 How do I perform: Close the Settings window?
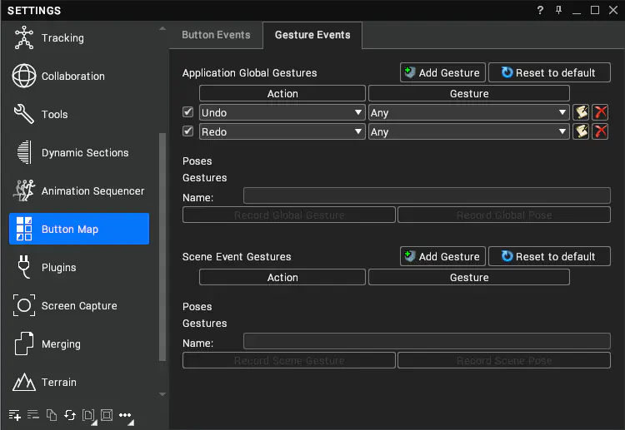613,10
